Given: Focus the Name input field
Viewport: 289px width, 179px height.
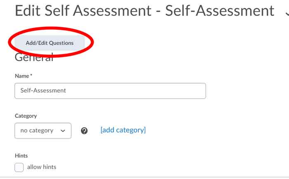Looking at the screenshot, I should point(110,91).
